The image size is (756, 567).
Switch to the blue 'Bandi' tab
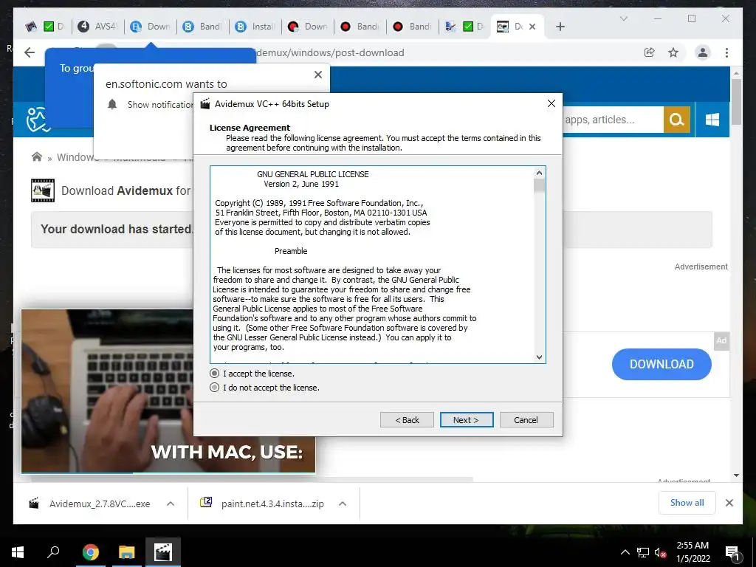pos(203,26)
